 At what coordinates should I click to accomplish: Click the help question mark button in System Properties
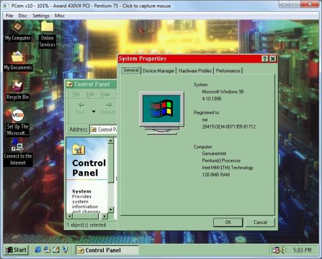[265, 59]
